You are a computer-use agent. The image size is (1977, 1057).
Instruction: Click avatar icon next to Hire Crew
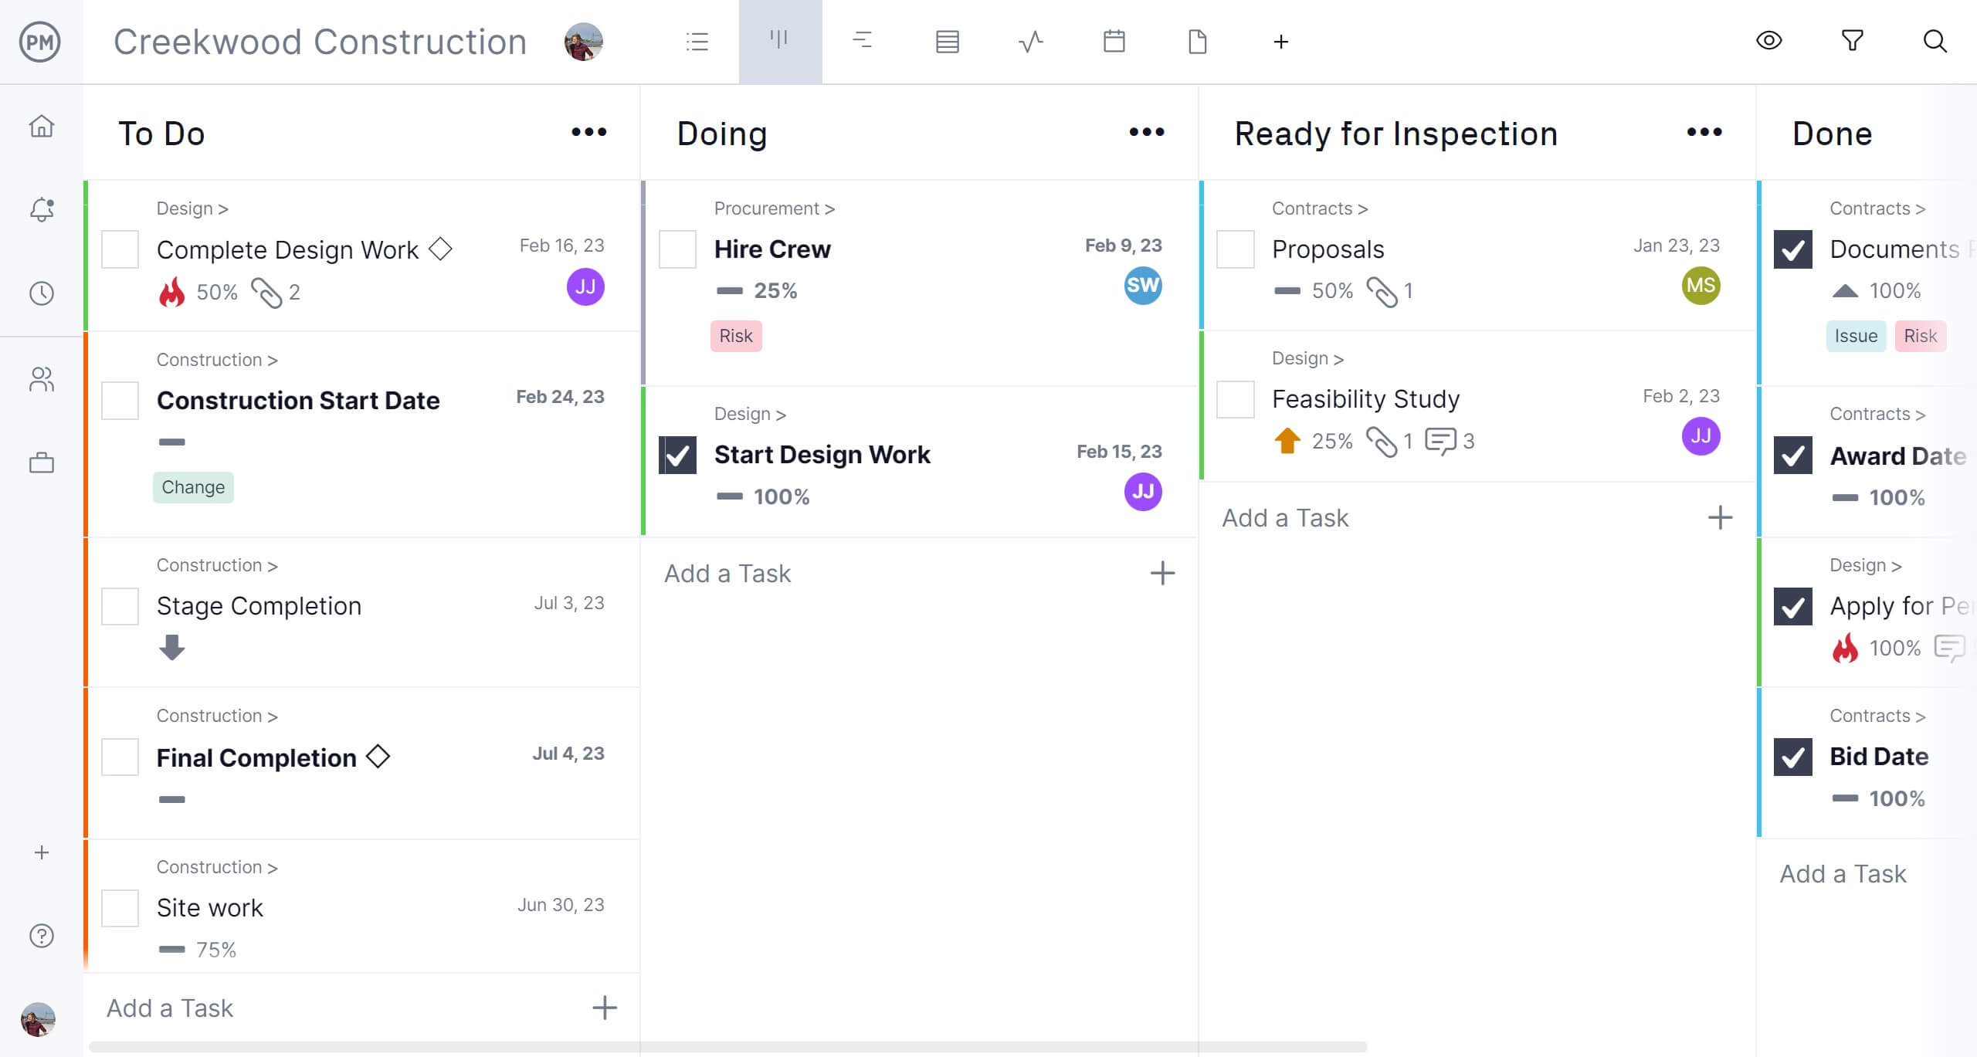pos(1141,285)
